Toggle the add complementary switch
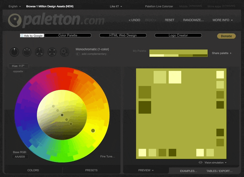This screenshot has height=177, width=244. coord(78,54)
